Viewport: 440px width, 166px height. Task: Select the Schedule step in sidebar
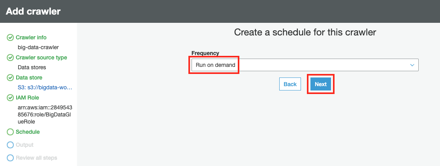click(28, 132)
